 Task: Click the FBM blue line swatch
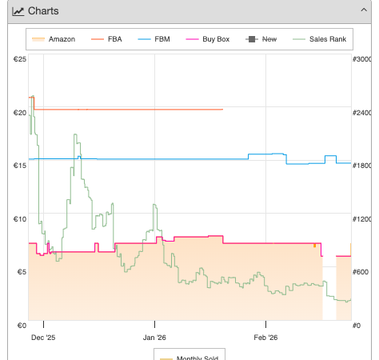pyautogui.click(x=144, y=39)
